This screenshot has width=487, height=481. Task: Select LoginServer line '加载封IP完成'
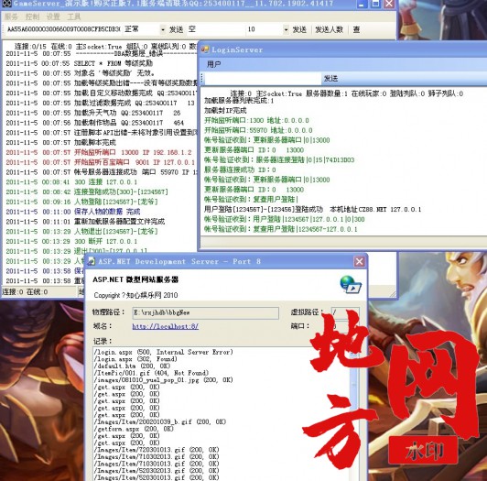coord(225,110)
